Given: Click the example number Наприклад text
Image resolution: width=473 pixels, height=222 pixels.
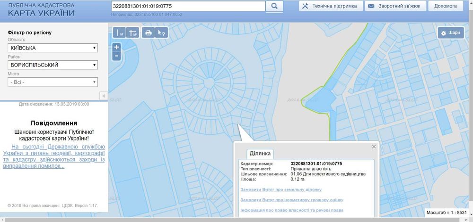Looking at the screenshot, I should pyautogui.click(x=147, y=14).
